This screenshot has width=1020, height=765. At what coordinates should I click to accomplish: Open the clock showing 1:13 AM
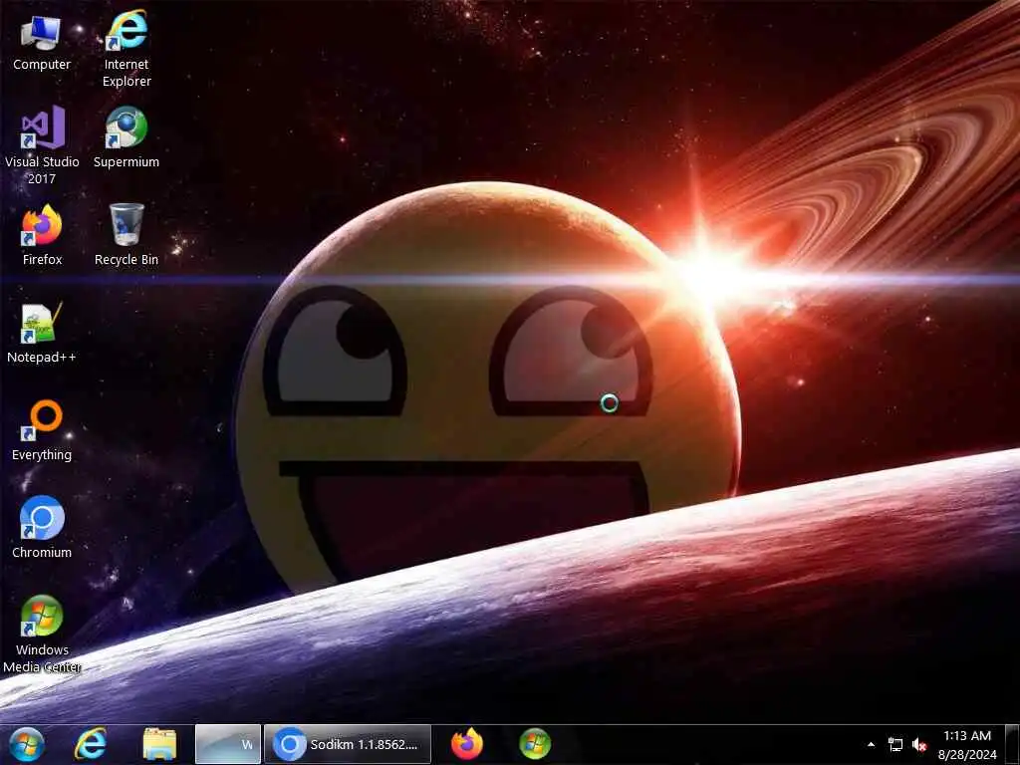[966, 745]
